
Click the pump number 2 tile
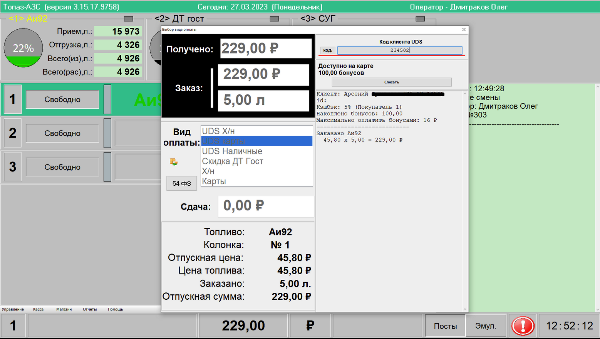click(13, 133)
